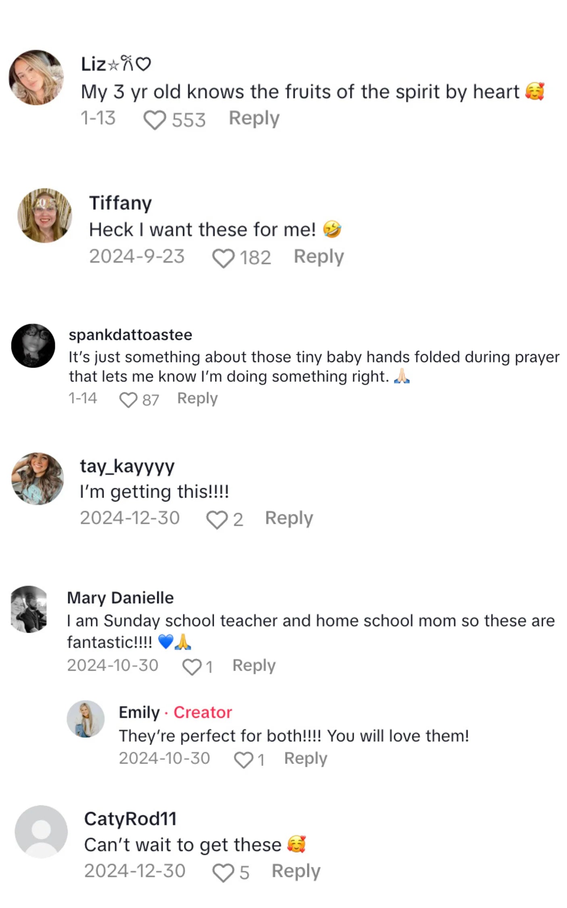
Task: Reply to Tiffany's comment
Action: click(319, 257)
